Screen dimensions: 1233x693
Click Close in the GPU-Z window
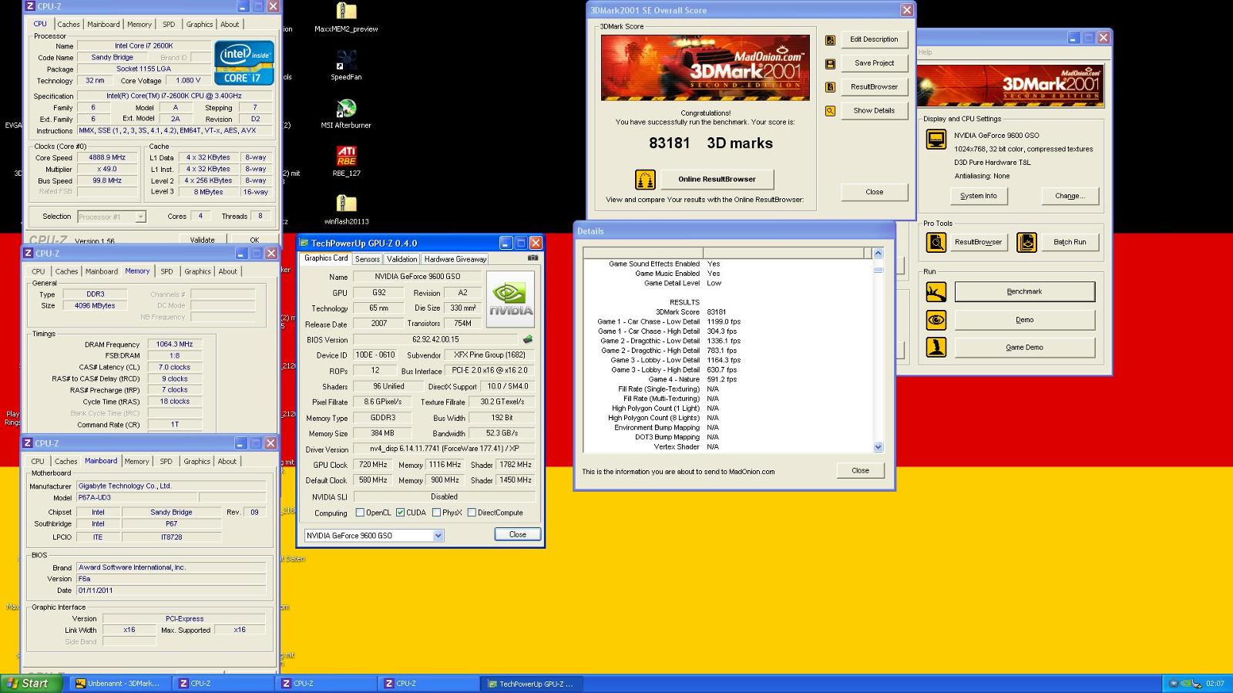tap(517, 535)
